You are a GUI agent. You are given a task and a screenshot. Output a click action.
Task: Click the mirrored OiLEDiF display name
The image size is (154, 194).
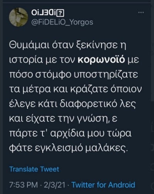44,13
